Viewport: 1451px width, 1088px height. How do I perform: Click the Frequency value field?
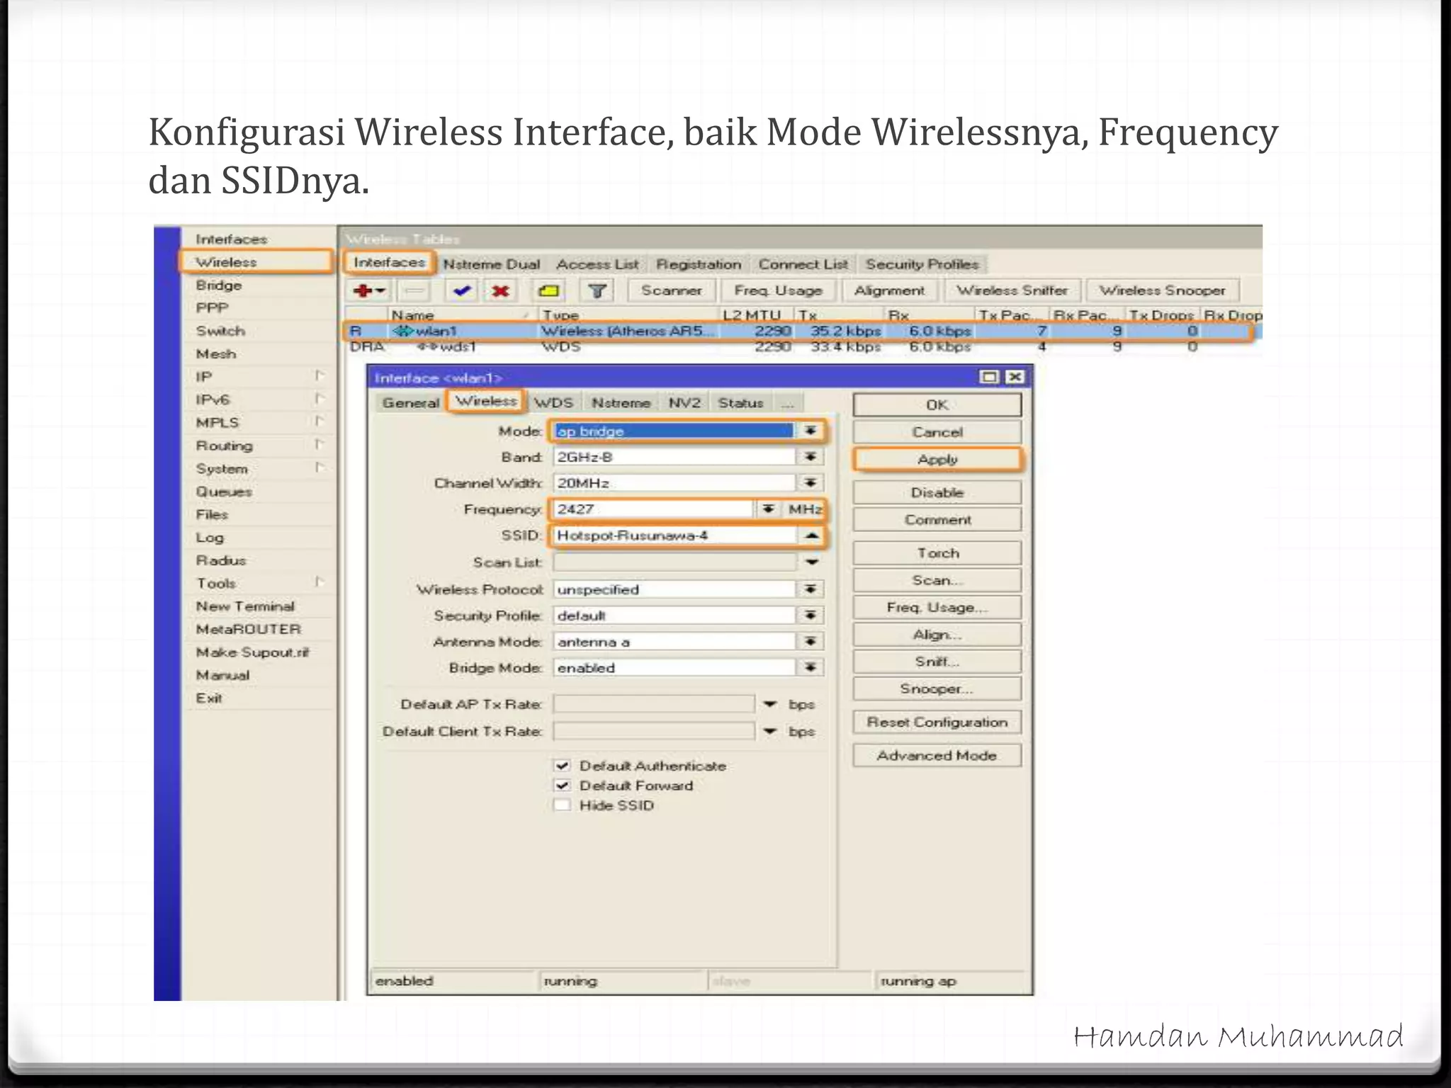tap(653, 509)
